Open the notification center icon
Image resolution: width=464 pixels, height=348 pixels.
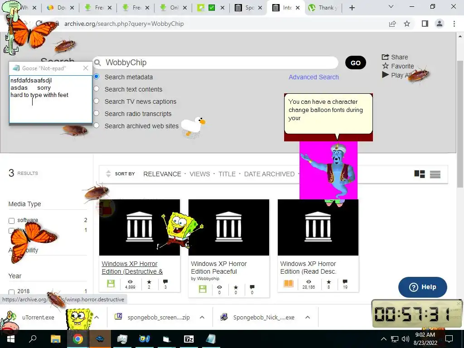click(449, 339)
